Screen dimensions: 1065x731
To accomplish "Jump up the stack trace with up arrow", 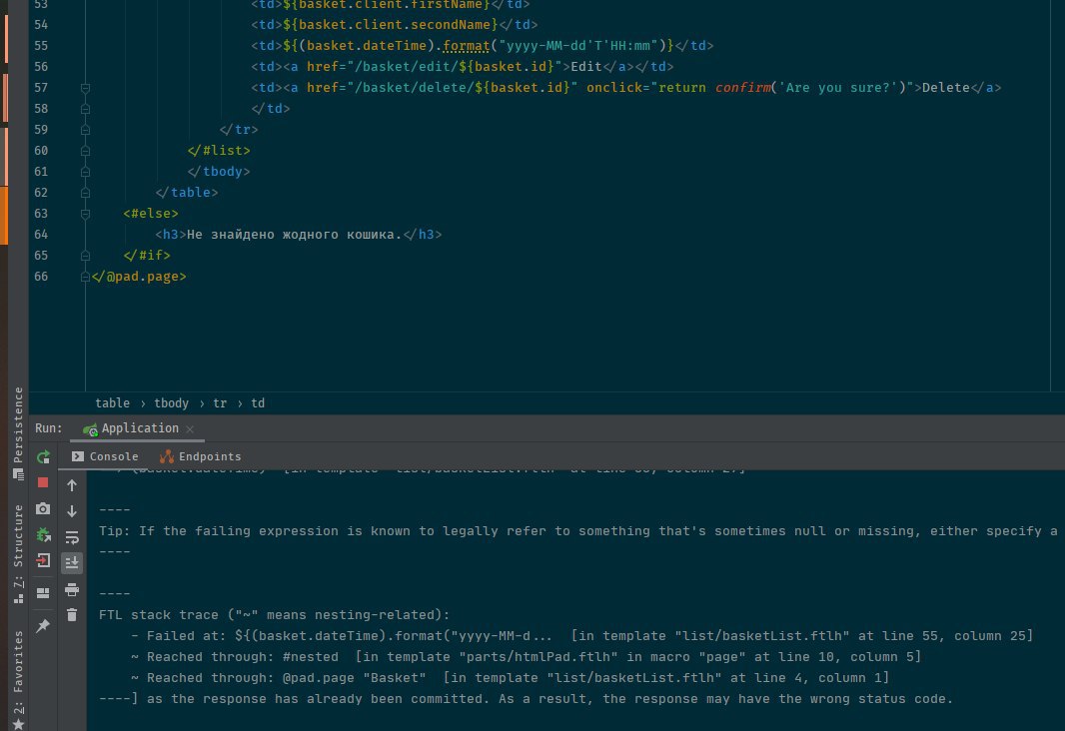I will 72,485.
